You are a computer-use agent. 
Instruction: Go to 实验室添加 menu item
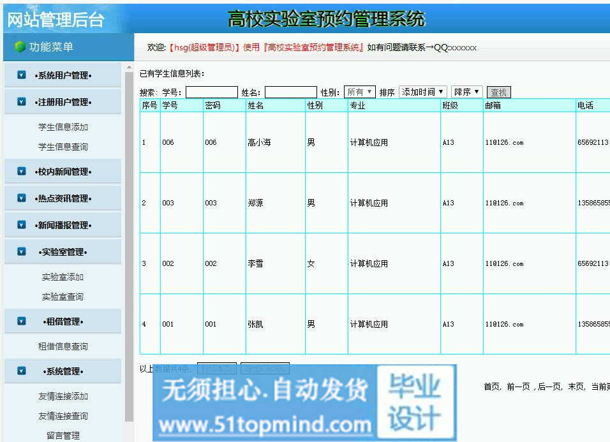(x=63, y=277)
